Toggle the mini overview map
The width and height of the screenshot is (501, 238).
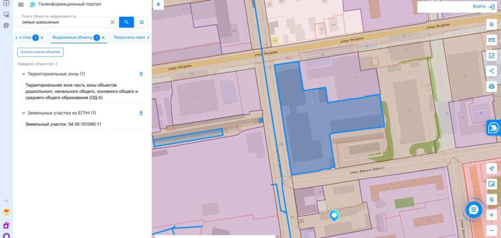click(x=491, y=184)
